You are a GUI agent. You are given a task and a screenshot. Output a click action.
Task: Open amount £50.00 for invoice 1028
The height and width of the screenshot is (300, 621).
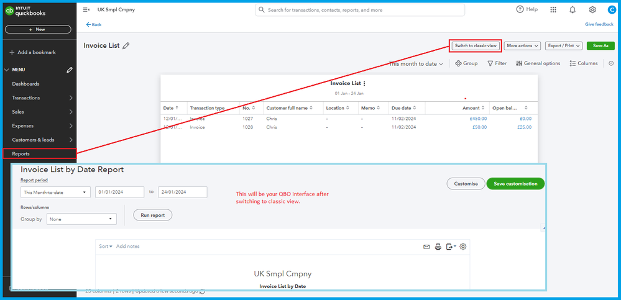pos(480,127)
